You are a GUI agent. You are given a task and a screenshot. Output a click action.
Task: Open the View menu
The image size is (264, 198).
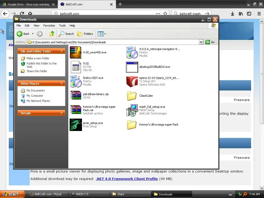click(36, 26)
